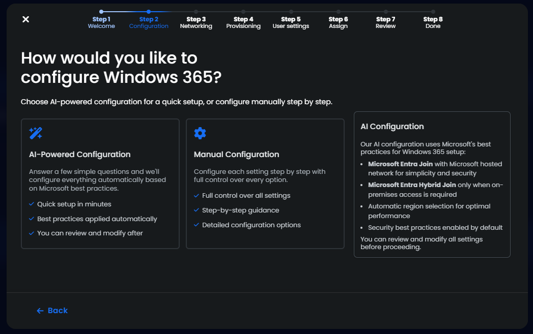Image resolution: width=533 pixels, height=334 pixels.
Task: Click 'Answer a few simple questions' description
Action: pos(97,180)
